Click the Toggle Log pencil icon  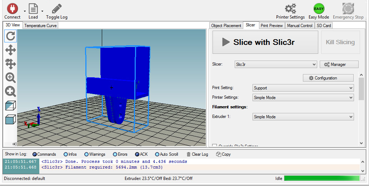coord(57,9)
